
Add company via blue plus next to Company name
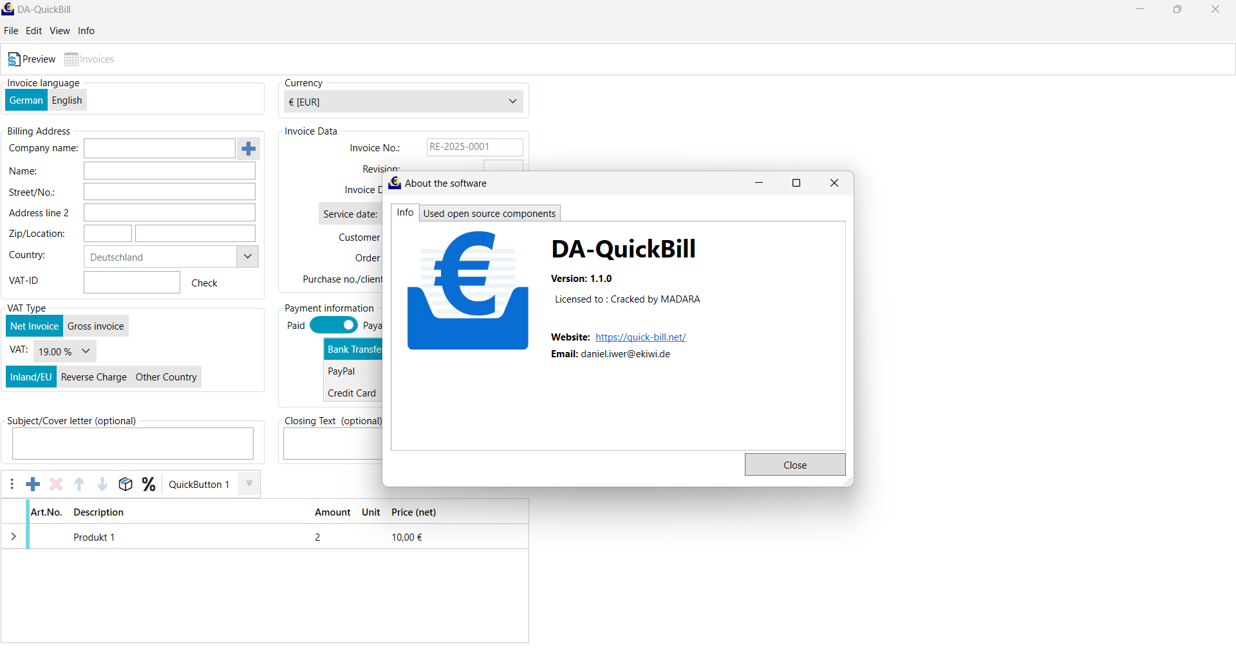(248, 149)
